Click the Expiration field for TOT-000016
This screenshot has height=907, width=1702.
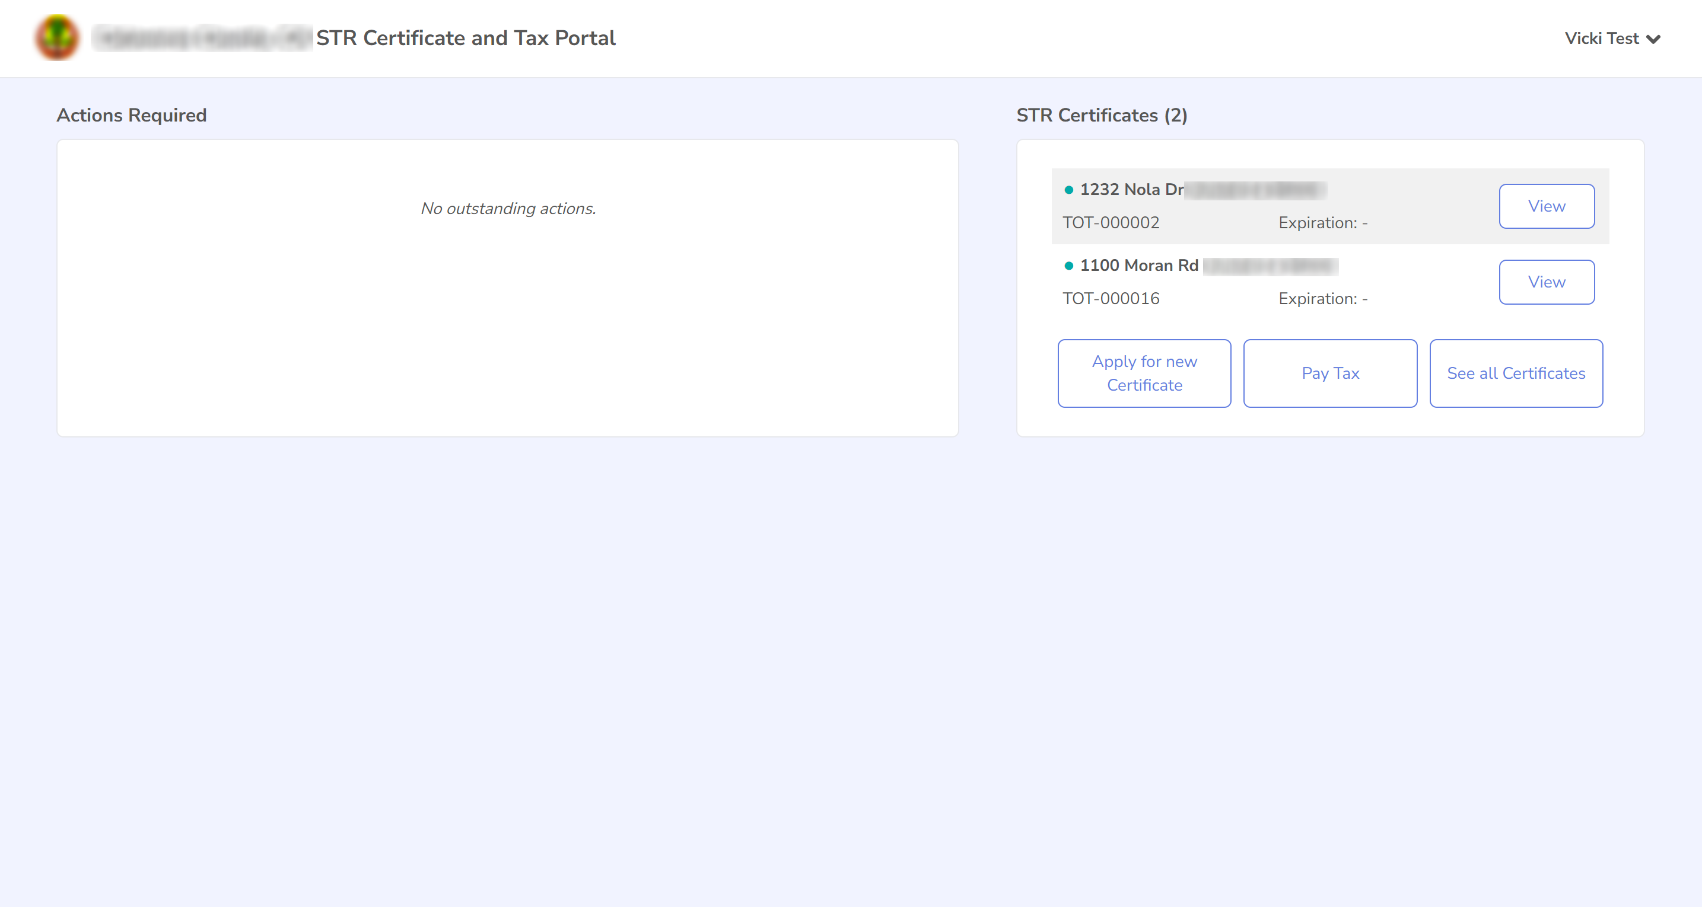[x=1323, y=299]
